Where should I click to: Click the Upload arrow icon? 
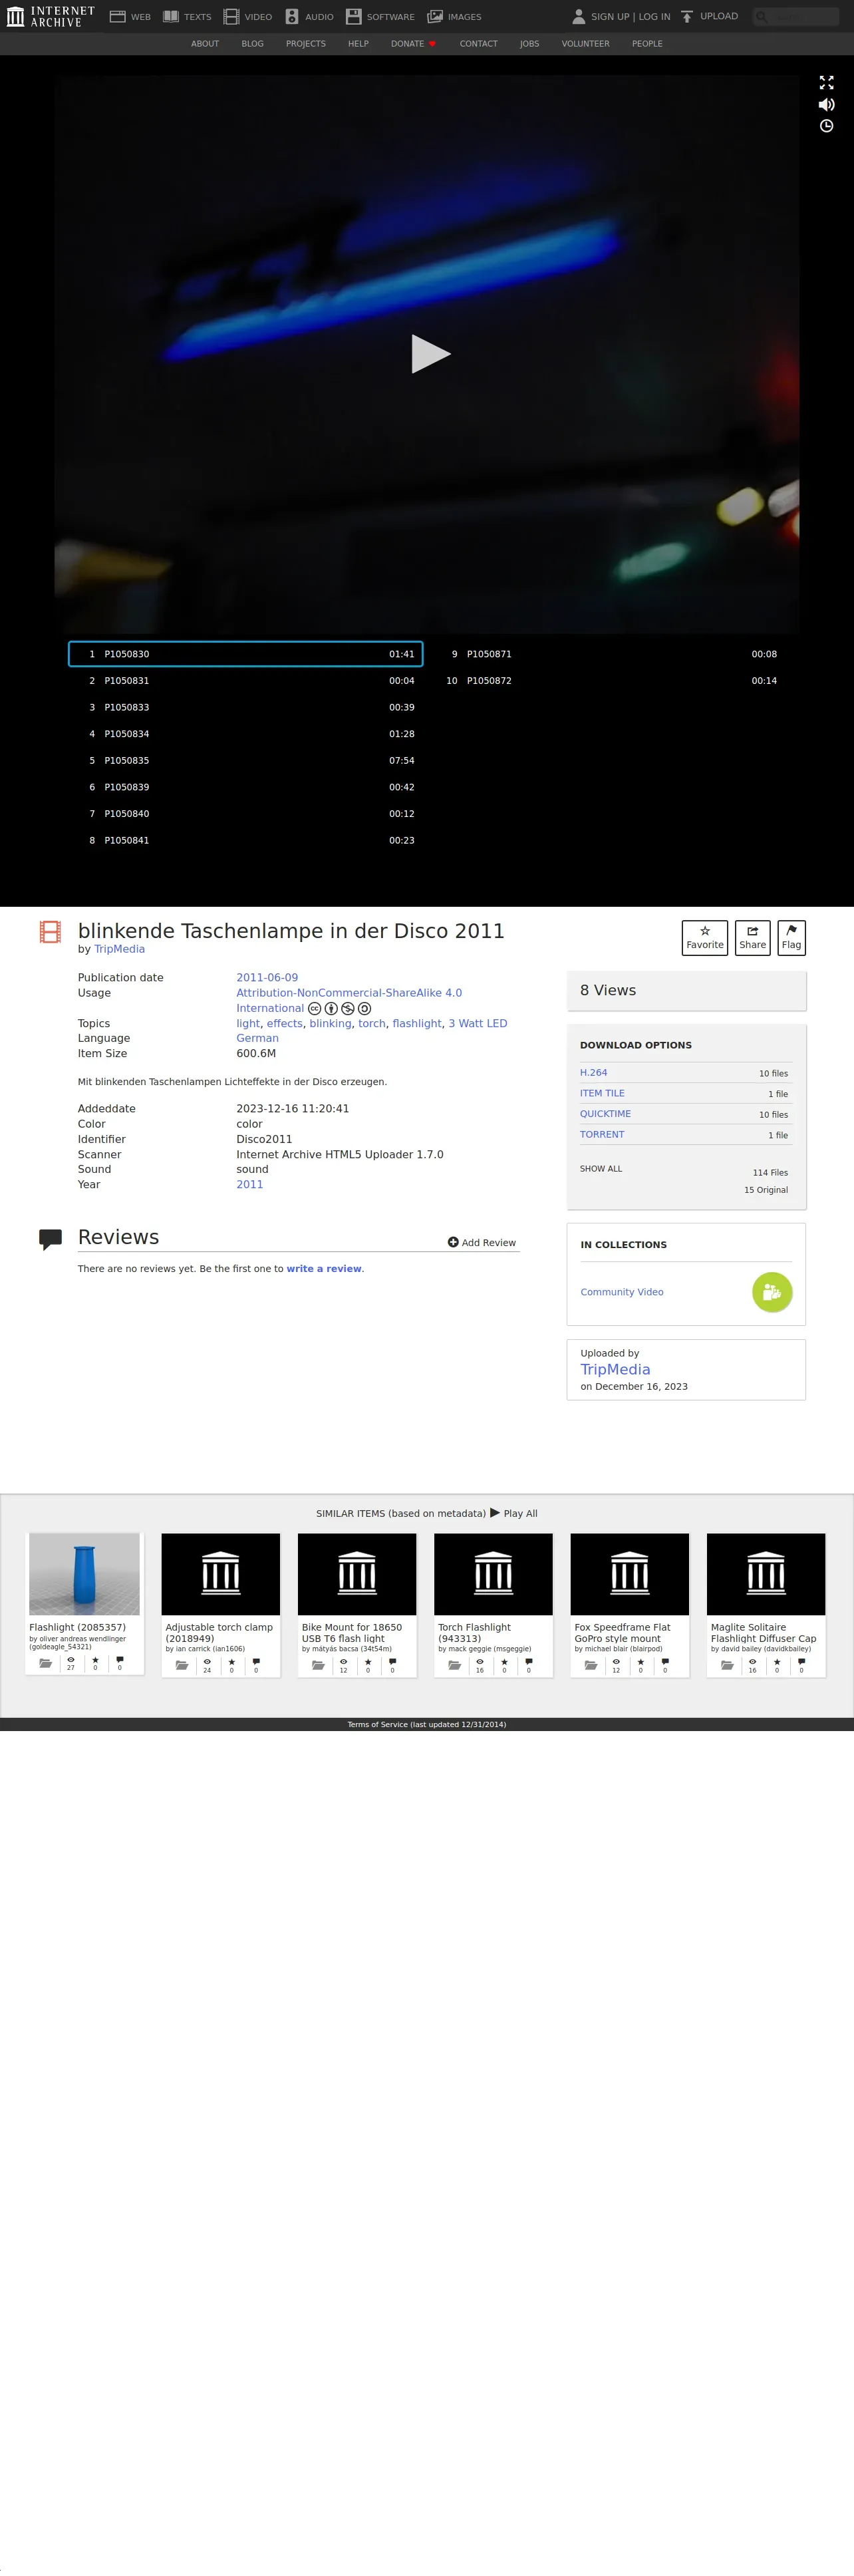pos(687,16)
